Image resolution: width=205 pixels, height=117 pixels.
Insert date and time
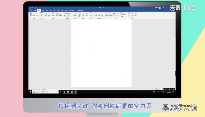pyautogui.click(x=123, y=15)
